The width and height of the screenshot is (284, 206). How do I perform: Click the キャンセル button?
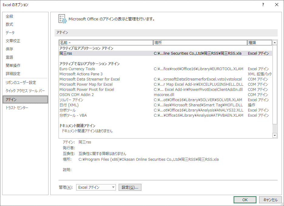[x=270, y=200]
